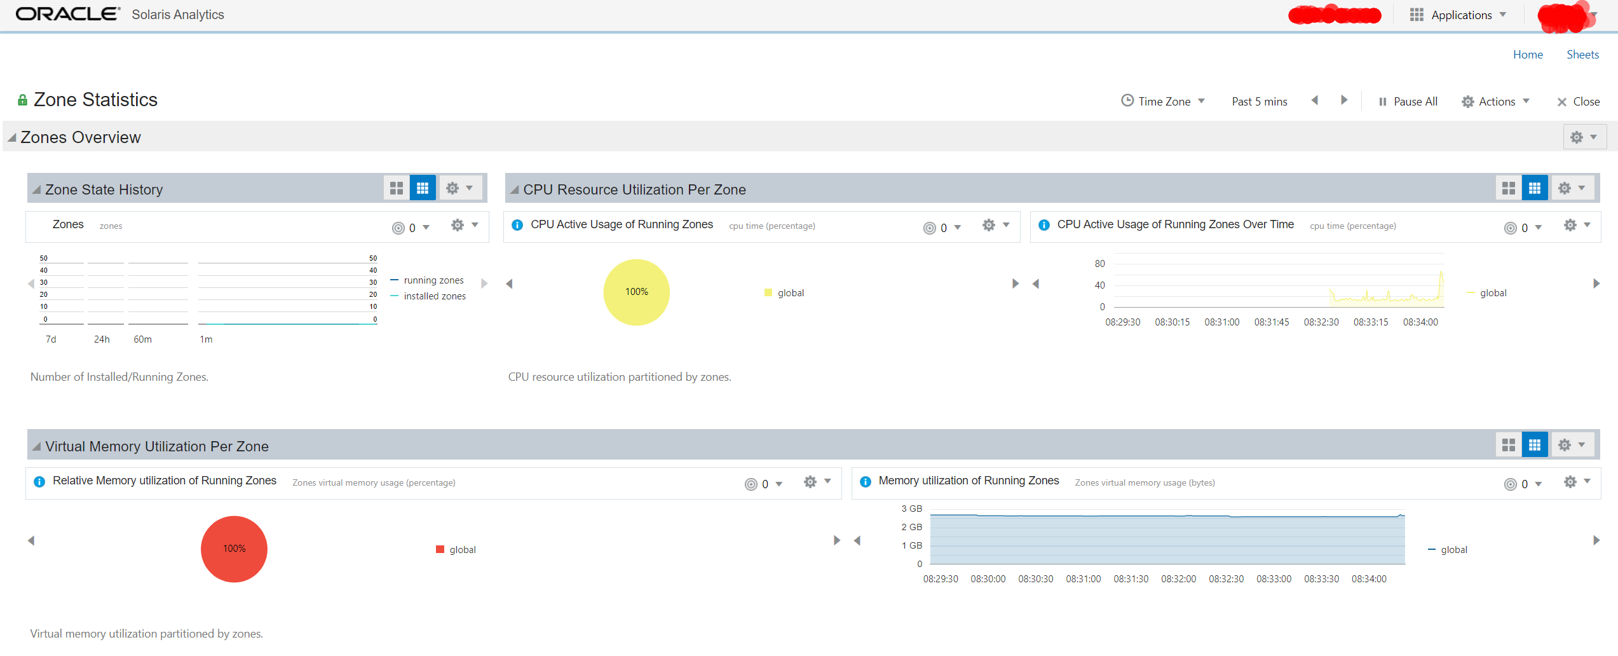Switch Zone State History to compact grid layout
Viewport: 1618px width, 656px height.
pos(423,188)
